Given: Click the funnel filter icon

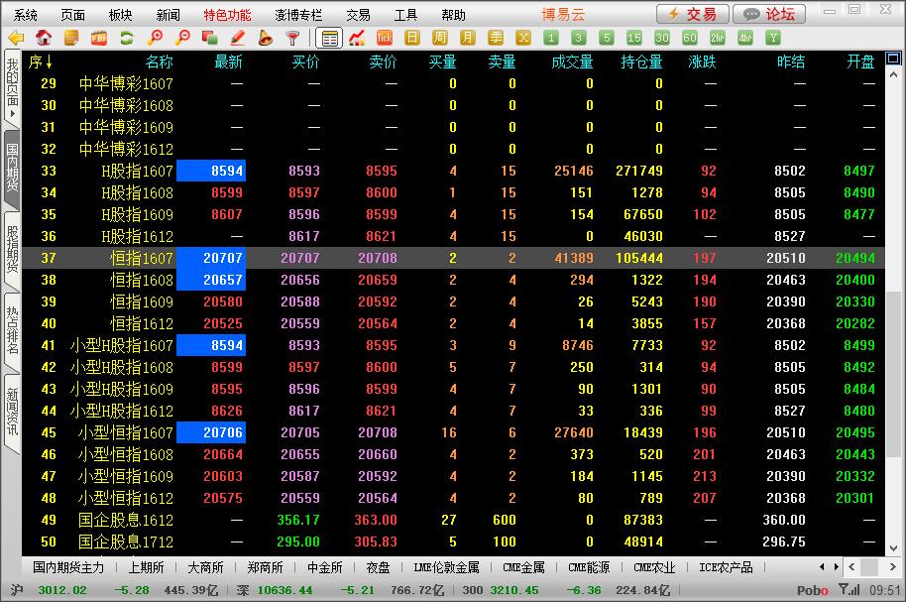Looking at the screenshot, I should click(292, 38).
